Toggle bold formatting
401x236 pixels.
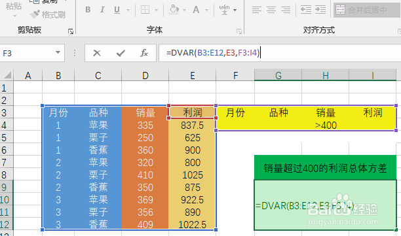pos(88,10)
